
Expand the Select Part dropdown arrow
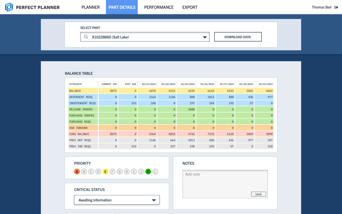[x=205, y=37]
